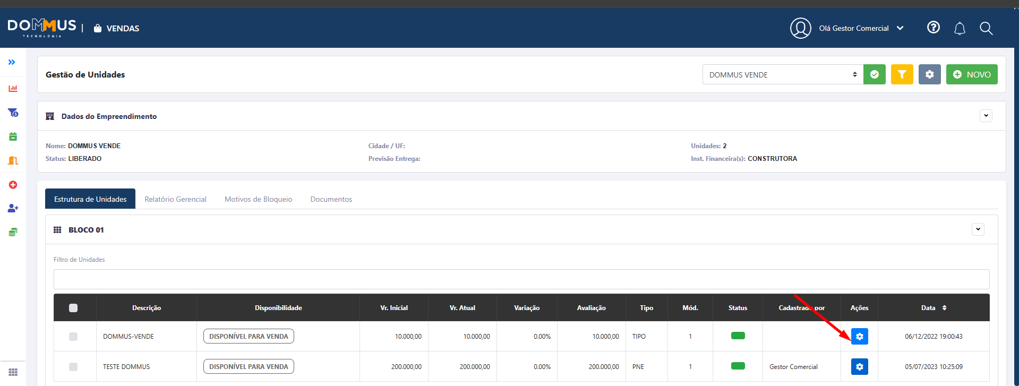1019x386 pixels.
Task: Collapse the Dados do Empreendimento panel
Action: (x=986, y=116)
